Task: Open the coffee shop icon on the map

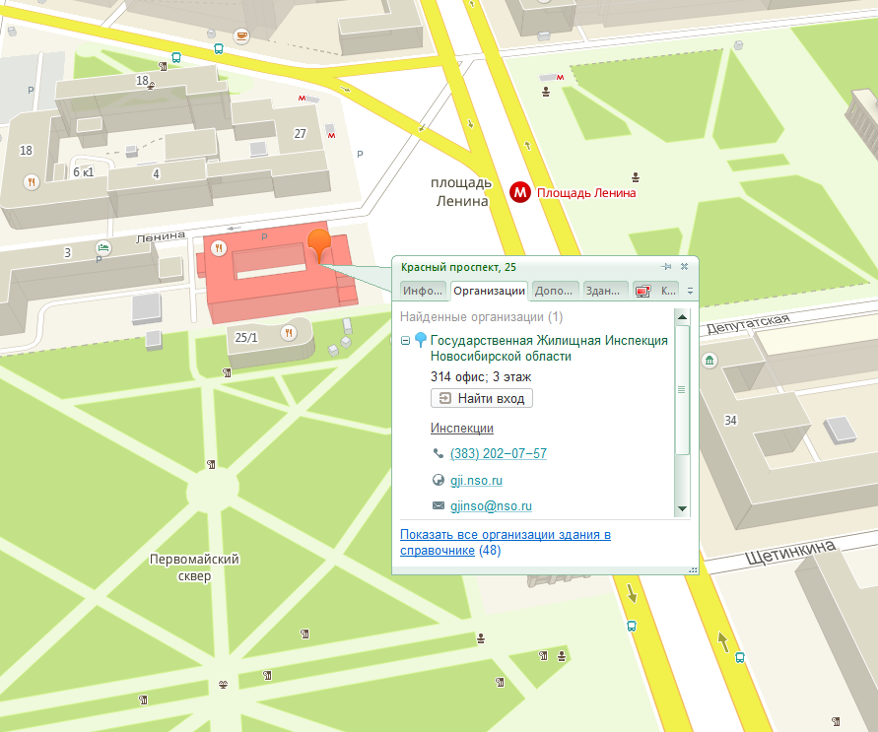Action: pos(241,35)
